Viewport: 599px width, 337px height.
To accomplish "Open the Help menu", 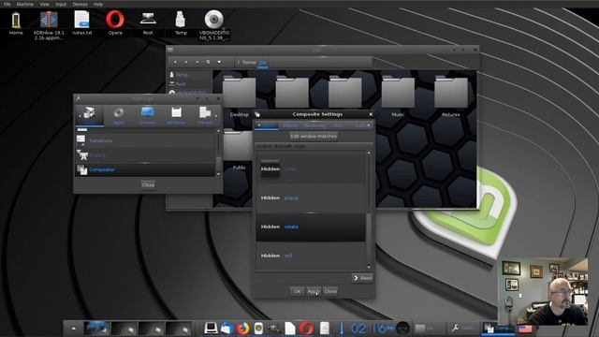I will [98, 4].
